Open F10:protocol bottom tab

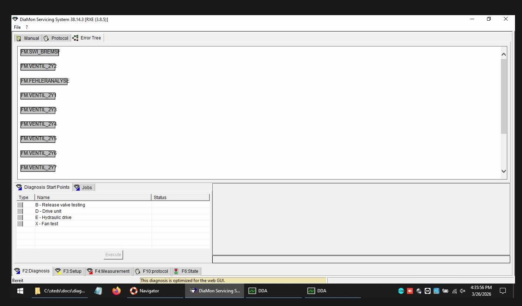pos(152,271)
